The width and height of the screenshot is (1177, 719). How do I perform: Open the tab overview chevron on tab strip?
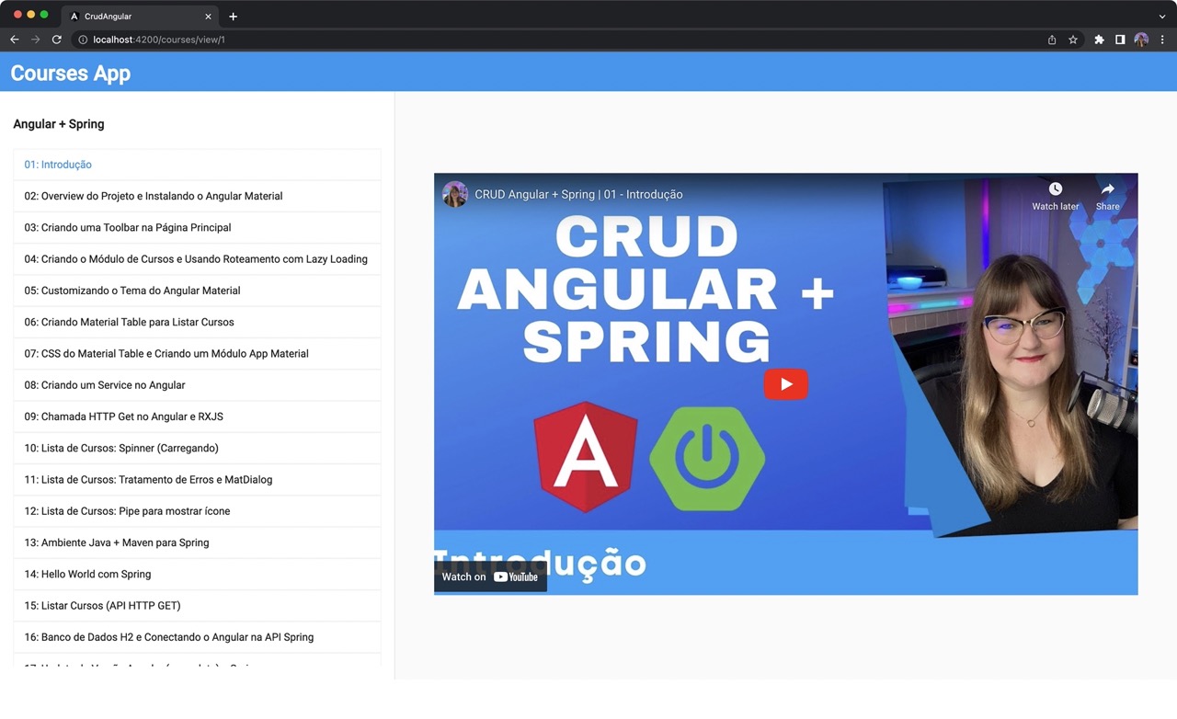[1162, 16]
